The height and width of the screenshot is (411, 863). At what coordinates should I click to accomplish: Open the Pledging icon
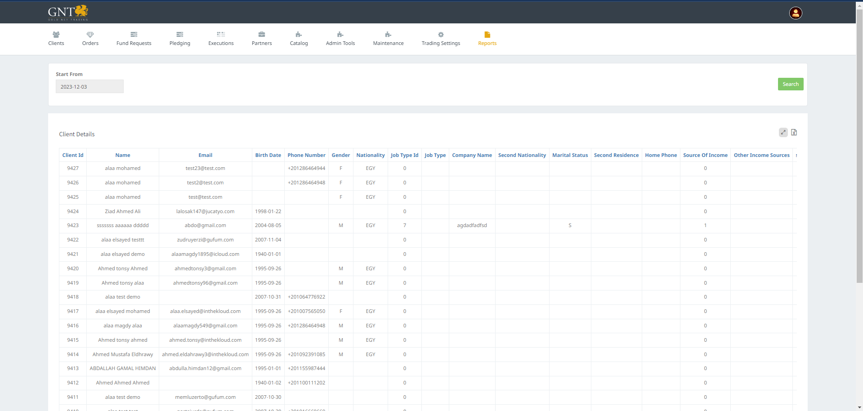pos(179,35)
